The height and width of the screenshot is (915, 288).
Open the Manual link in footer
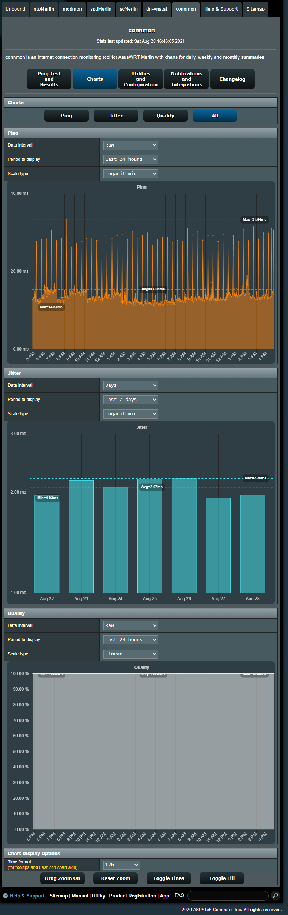coord(80,896)
